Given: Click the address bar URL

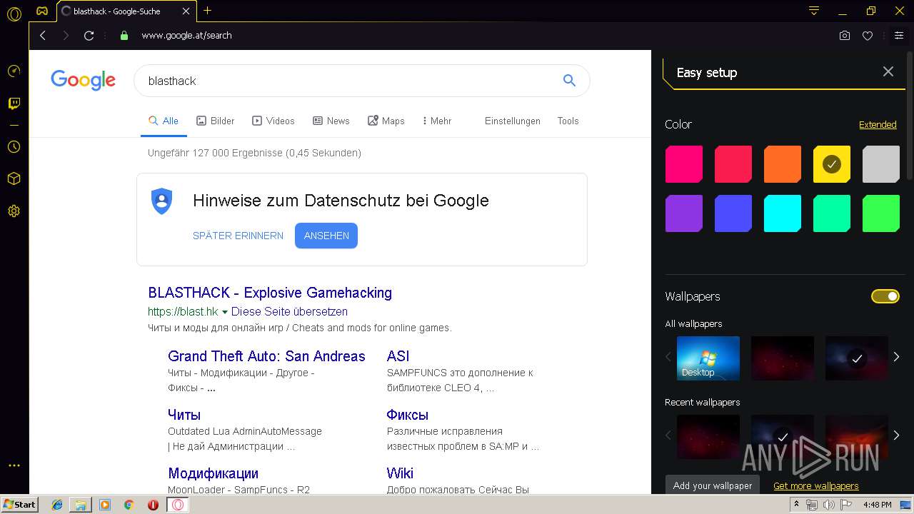Looking at the screenshot, I should click(x=187, y=35).
